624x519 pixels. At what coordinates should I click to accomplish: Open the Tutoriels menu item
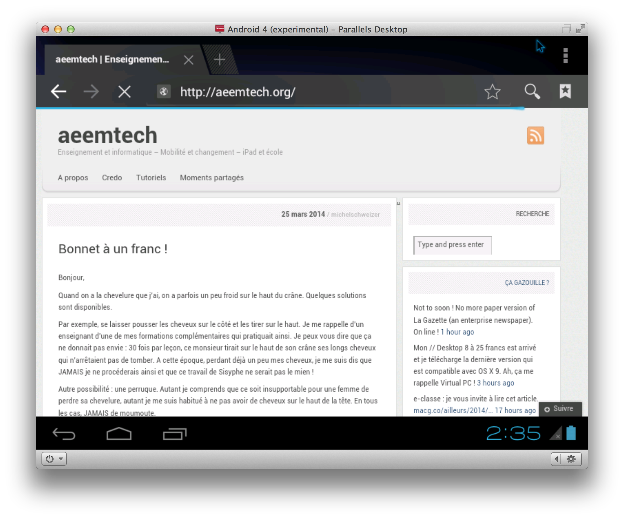(151, 178)
